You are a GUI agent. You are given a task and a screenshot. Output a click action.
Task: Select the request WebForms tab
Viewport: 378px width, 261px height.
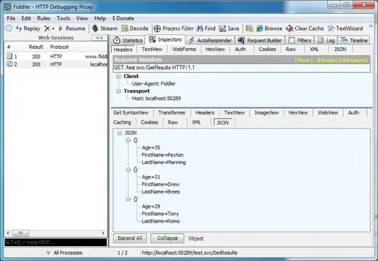point(184,50)
